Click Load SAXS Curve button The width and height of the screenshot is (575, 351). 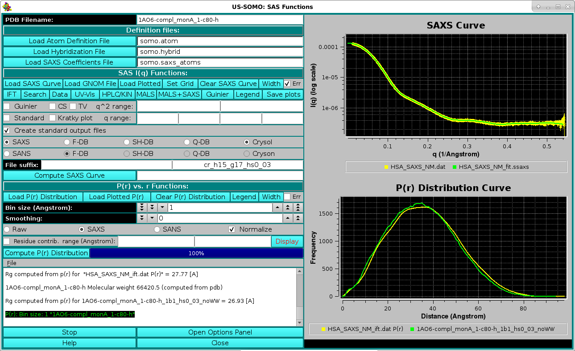point(33,84)
